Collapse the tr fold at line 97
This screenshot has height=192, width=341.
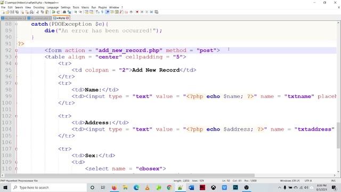17,83
